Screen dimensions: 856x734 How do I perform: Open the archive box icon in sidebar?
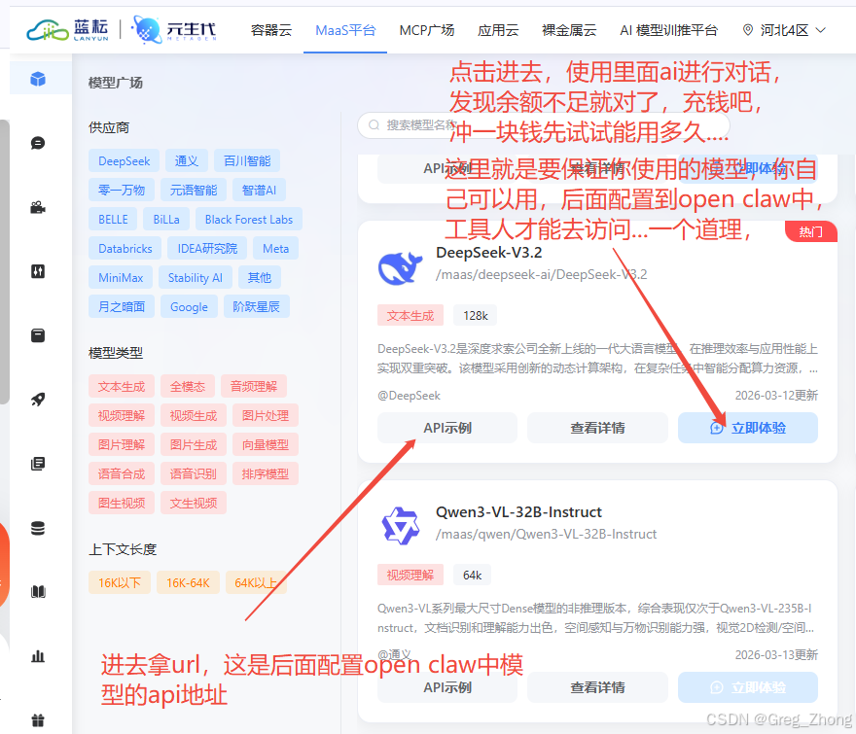tap(38, 335)
